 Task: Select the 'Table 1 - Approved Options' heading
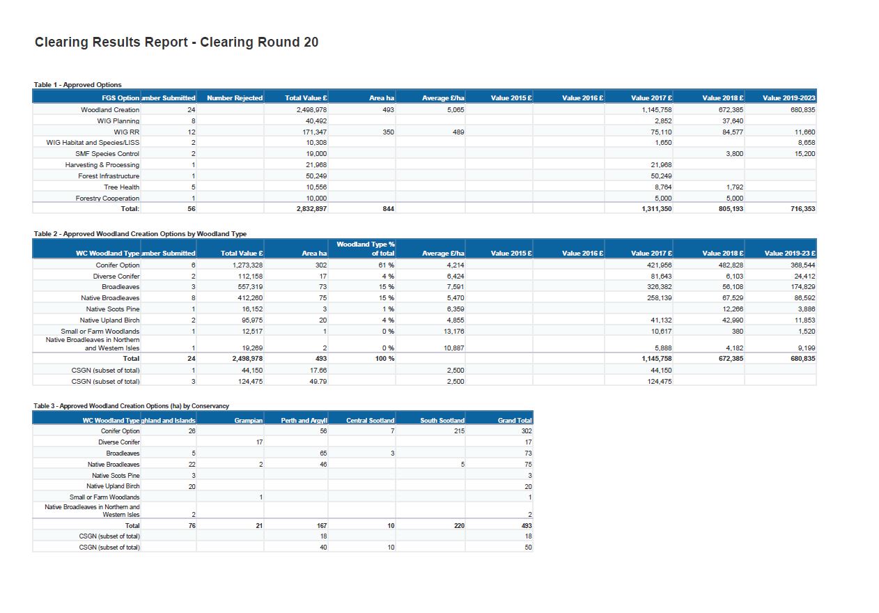77,85
